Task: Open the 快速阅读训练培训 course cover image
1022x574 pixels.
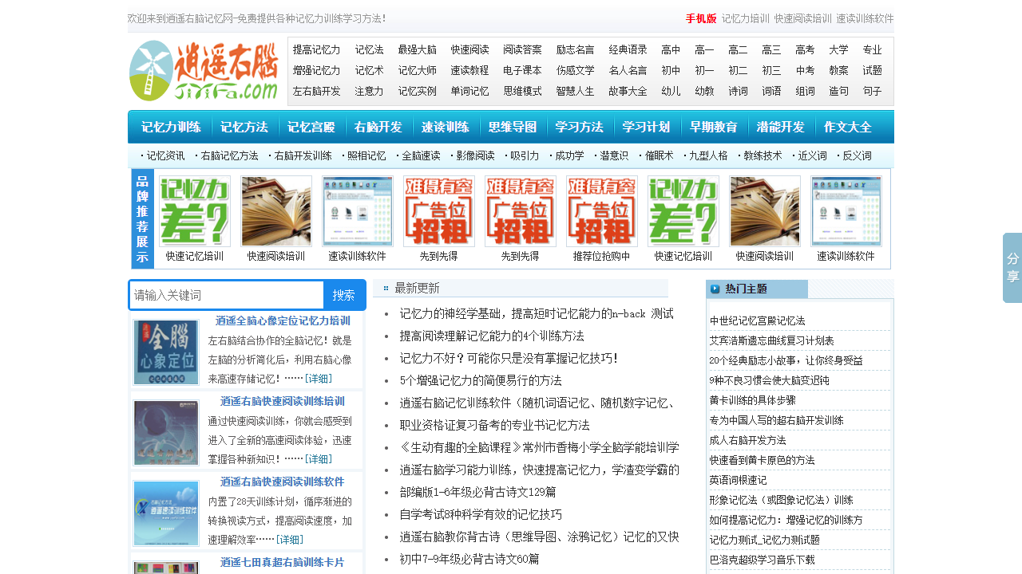Action: pyautogui.click(x=166, y=433)
